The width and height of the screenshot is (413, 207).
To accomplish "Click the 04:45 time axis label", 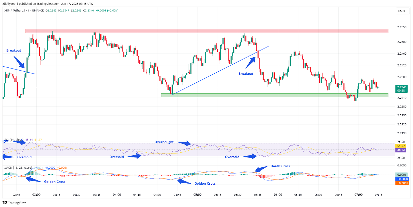I will 177,195.
